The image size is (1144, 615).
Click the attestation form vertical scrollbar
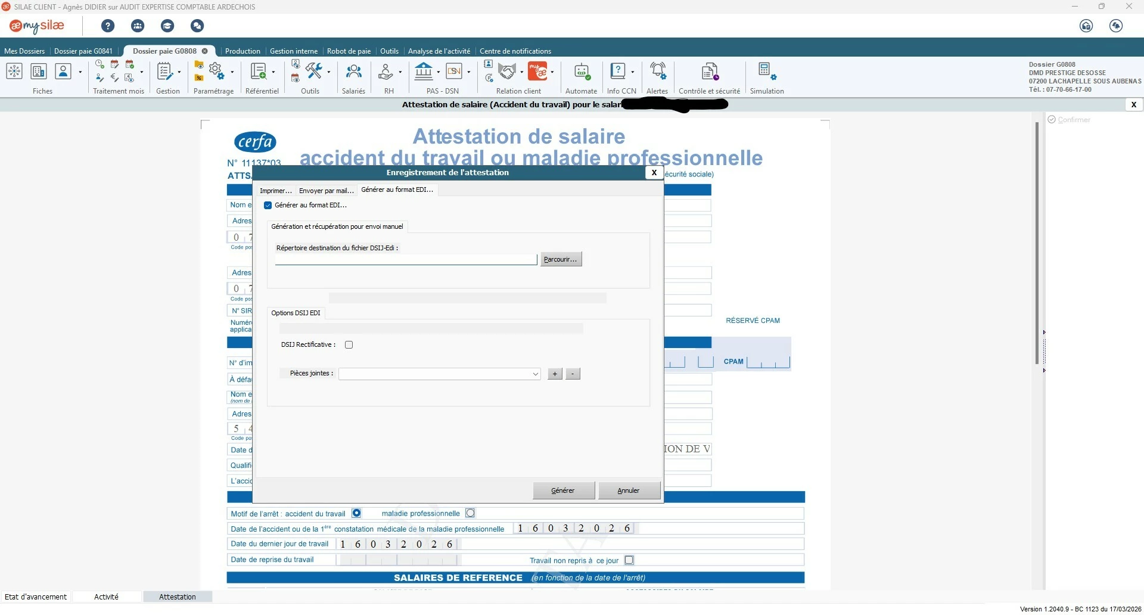click(1037, 243)
